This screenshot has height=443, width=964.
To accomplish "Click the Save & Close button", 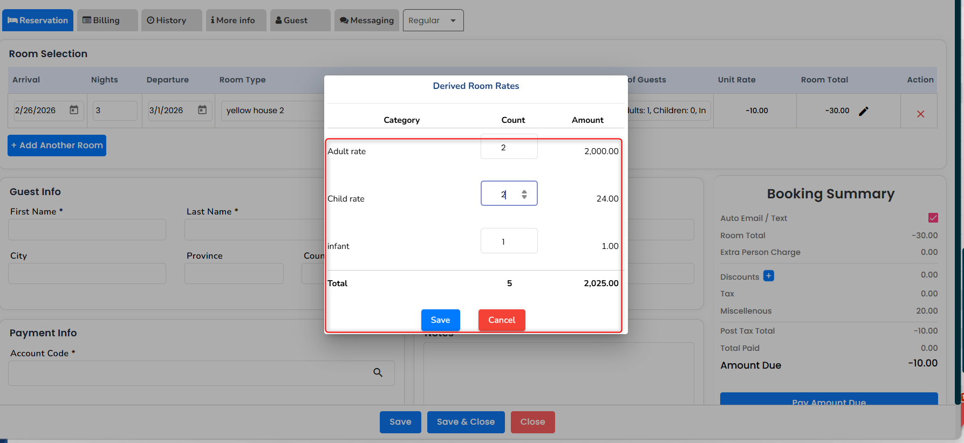I will tap(466, 422).
